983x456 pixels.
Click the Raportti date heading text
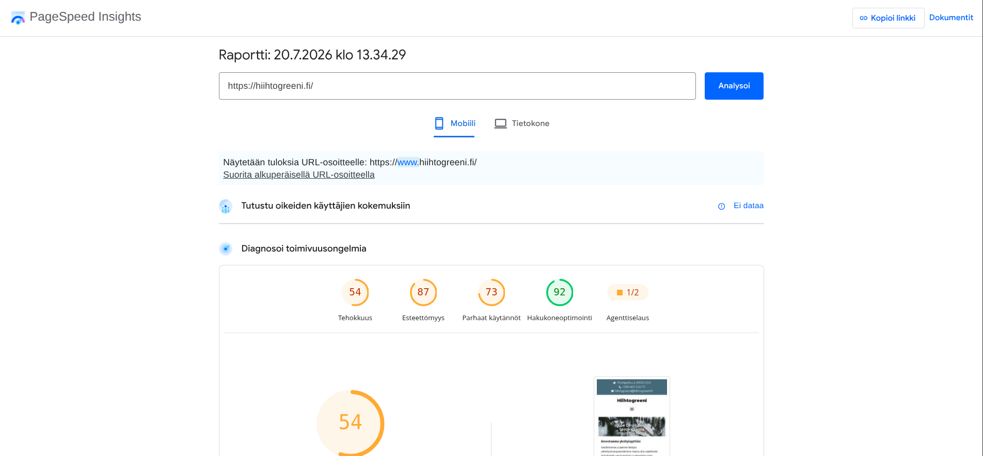312,55
